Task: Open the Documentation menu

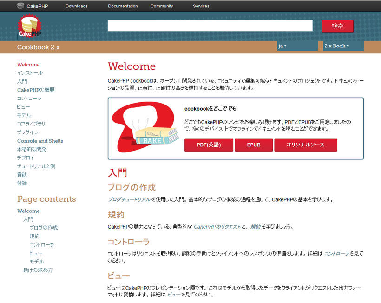Action: (x=123, y=6)
